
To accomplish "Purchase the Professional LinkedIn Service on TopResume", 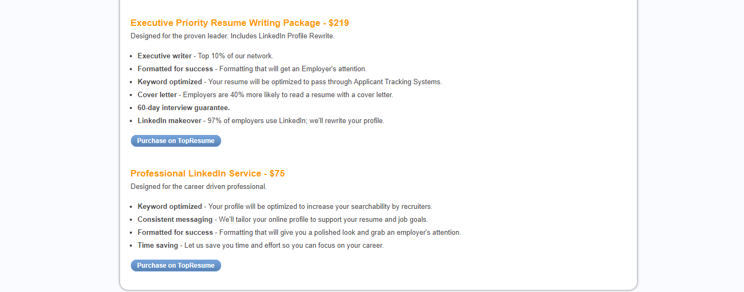I will click(176, 266).
